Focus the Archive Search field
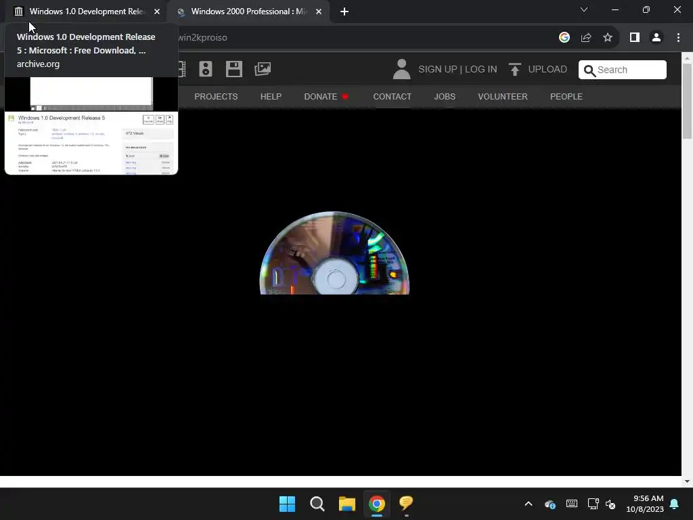 tap(623, 70)
